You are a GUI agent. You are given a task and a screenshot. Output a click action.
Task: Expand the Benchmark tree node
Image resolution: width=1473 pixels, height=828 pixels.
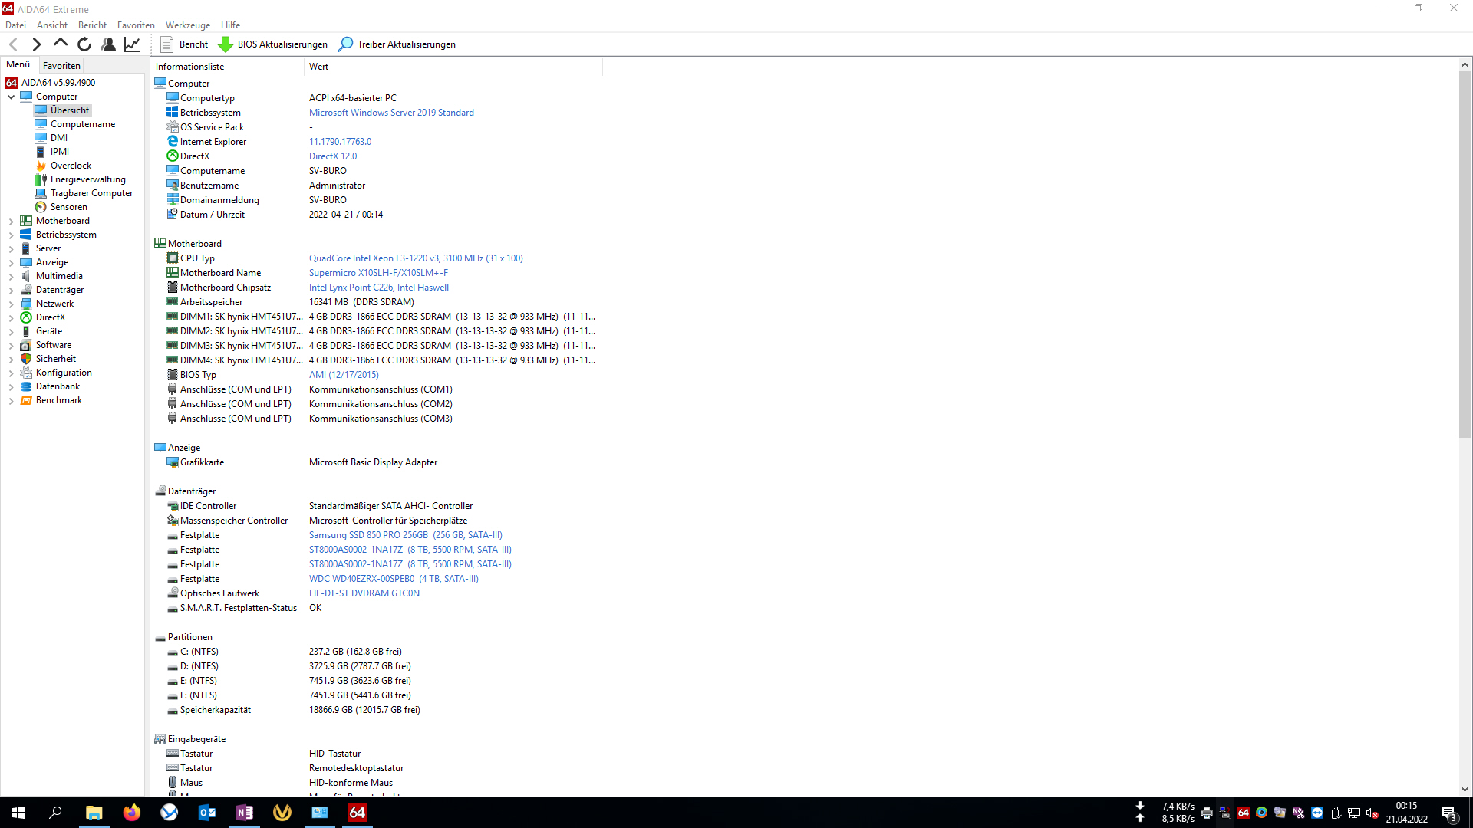11,401
